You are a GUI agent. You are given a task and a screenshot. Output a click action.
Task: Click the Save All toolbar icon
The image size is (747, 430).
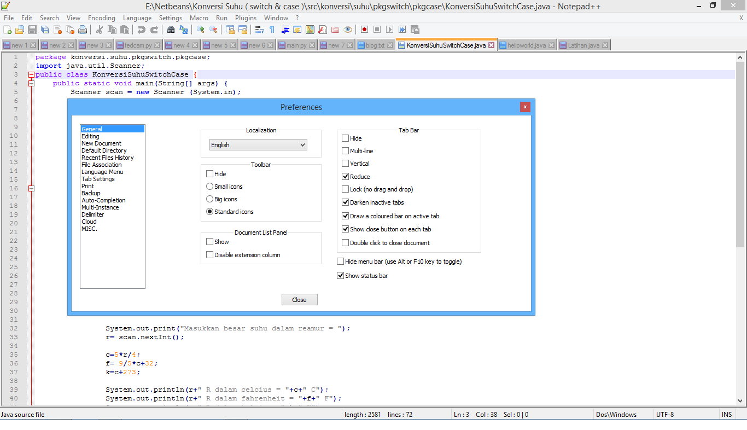(x=45, y=30)
